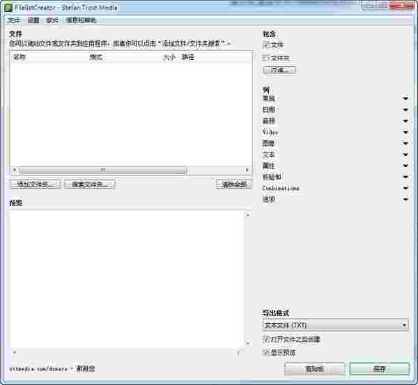Click inside the preview text area
The height and width of the screenshot is (385, 418).
click(x=127, y=279)
